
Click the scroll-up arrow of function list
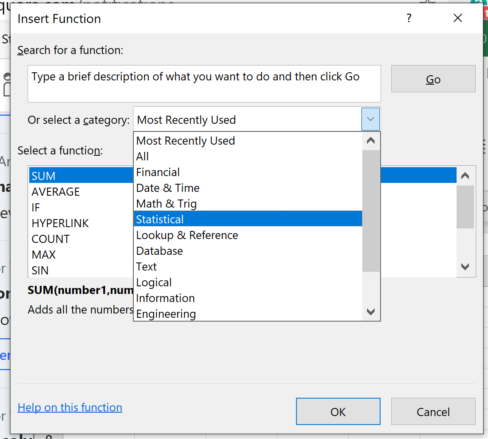(x=465, y=175)
